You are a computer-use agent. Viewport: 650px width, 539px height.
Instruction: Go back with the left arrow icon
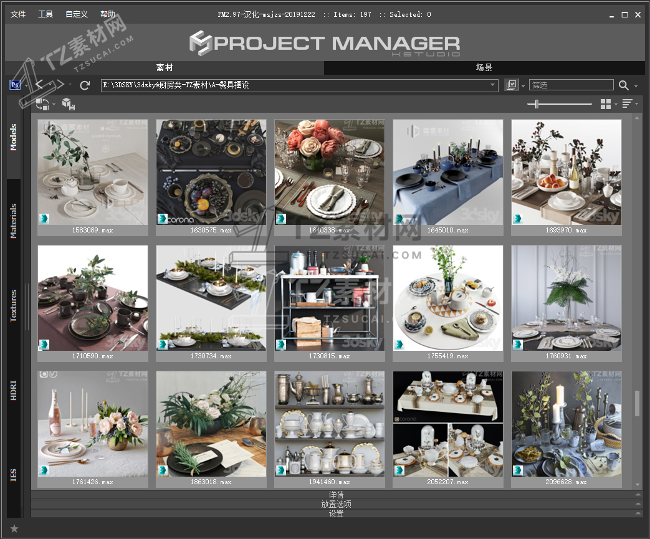point(39,85)
